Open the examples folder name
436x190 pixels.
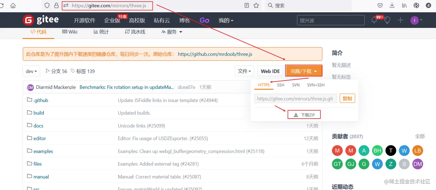pyautogui.click(x=43, y=151)
